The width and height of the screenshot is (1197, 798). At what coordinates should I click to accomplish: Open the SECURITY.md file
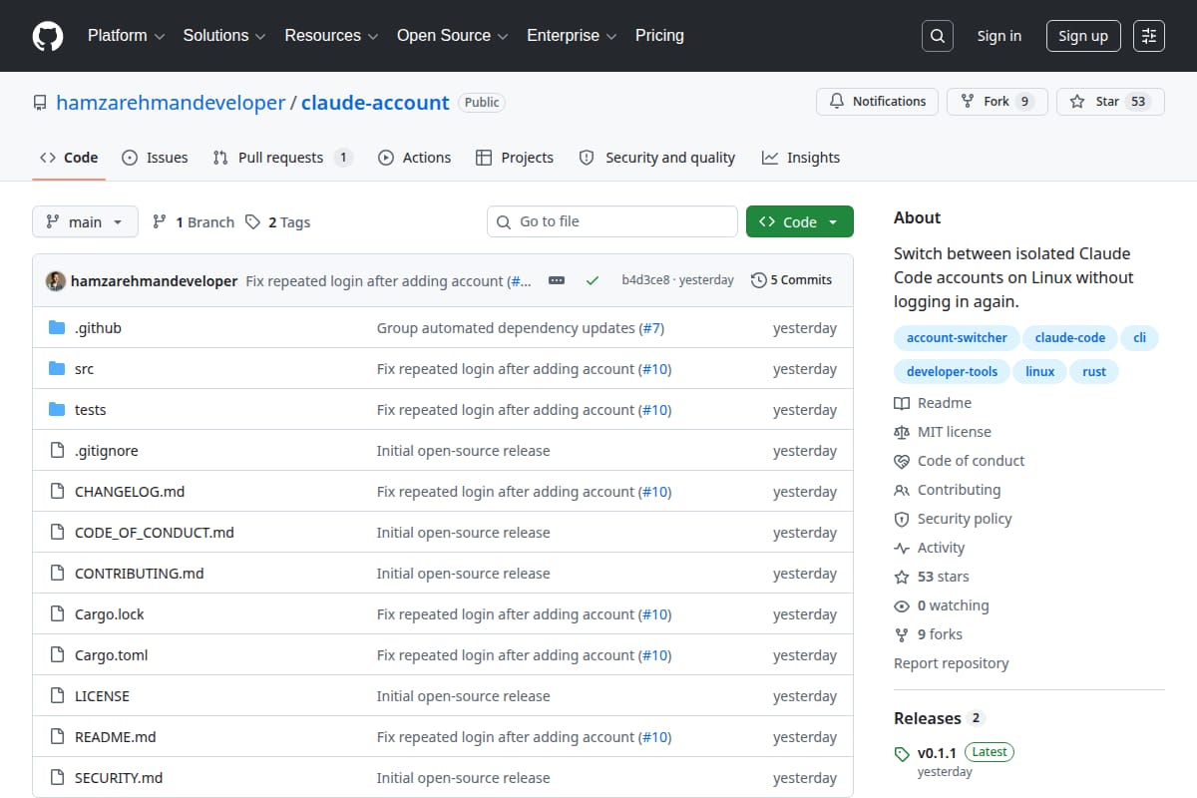(x=119, y=778)
